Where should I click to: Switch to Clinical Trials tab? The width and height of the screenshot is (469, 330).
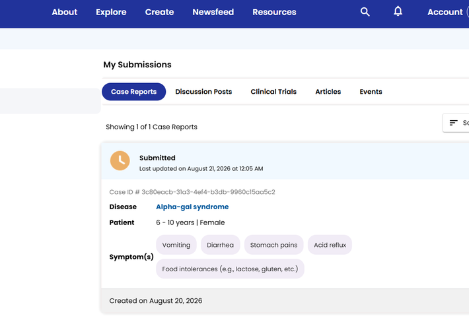tap(273, 92)
